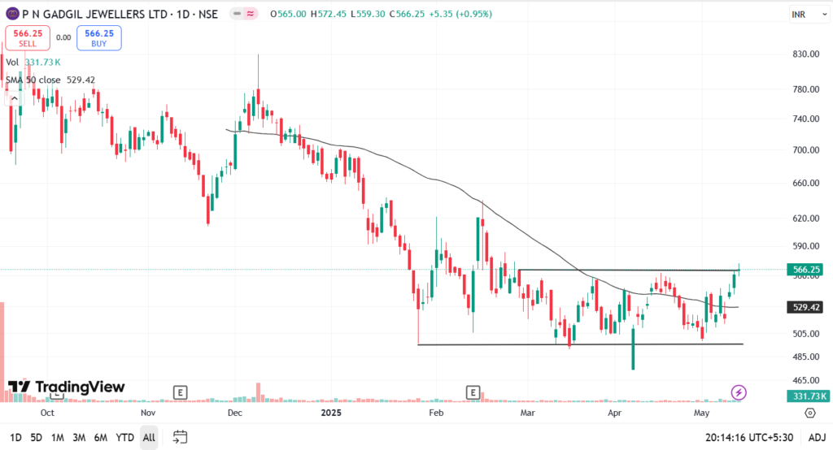Open the P N GADGIL JEWELLERS LTD symbol title
Screen dimensions: 833x450
[120, 15]
